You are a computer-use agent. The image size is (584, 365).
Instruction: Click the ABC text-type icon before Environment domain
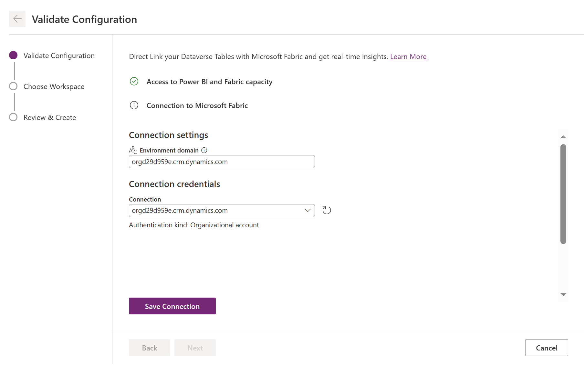point(133,150)
